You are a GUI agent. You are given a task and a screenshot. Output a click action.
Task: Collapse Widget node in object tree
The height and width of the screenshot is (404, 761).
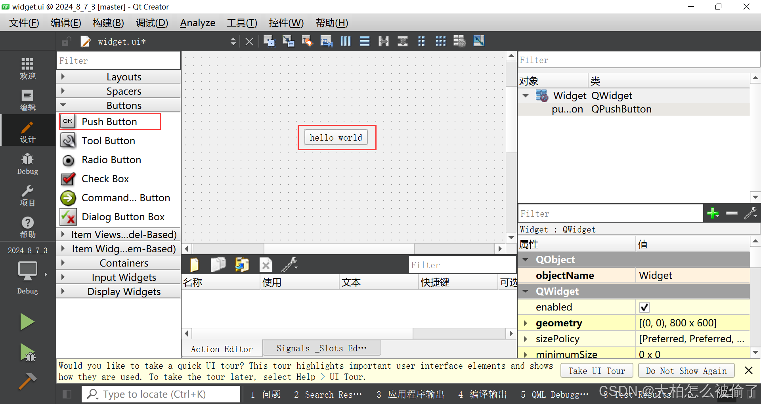pyautogui.click(x=526, y=96)
